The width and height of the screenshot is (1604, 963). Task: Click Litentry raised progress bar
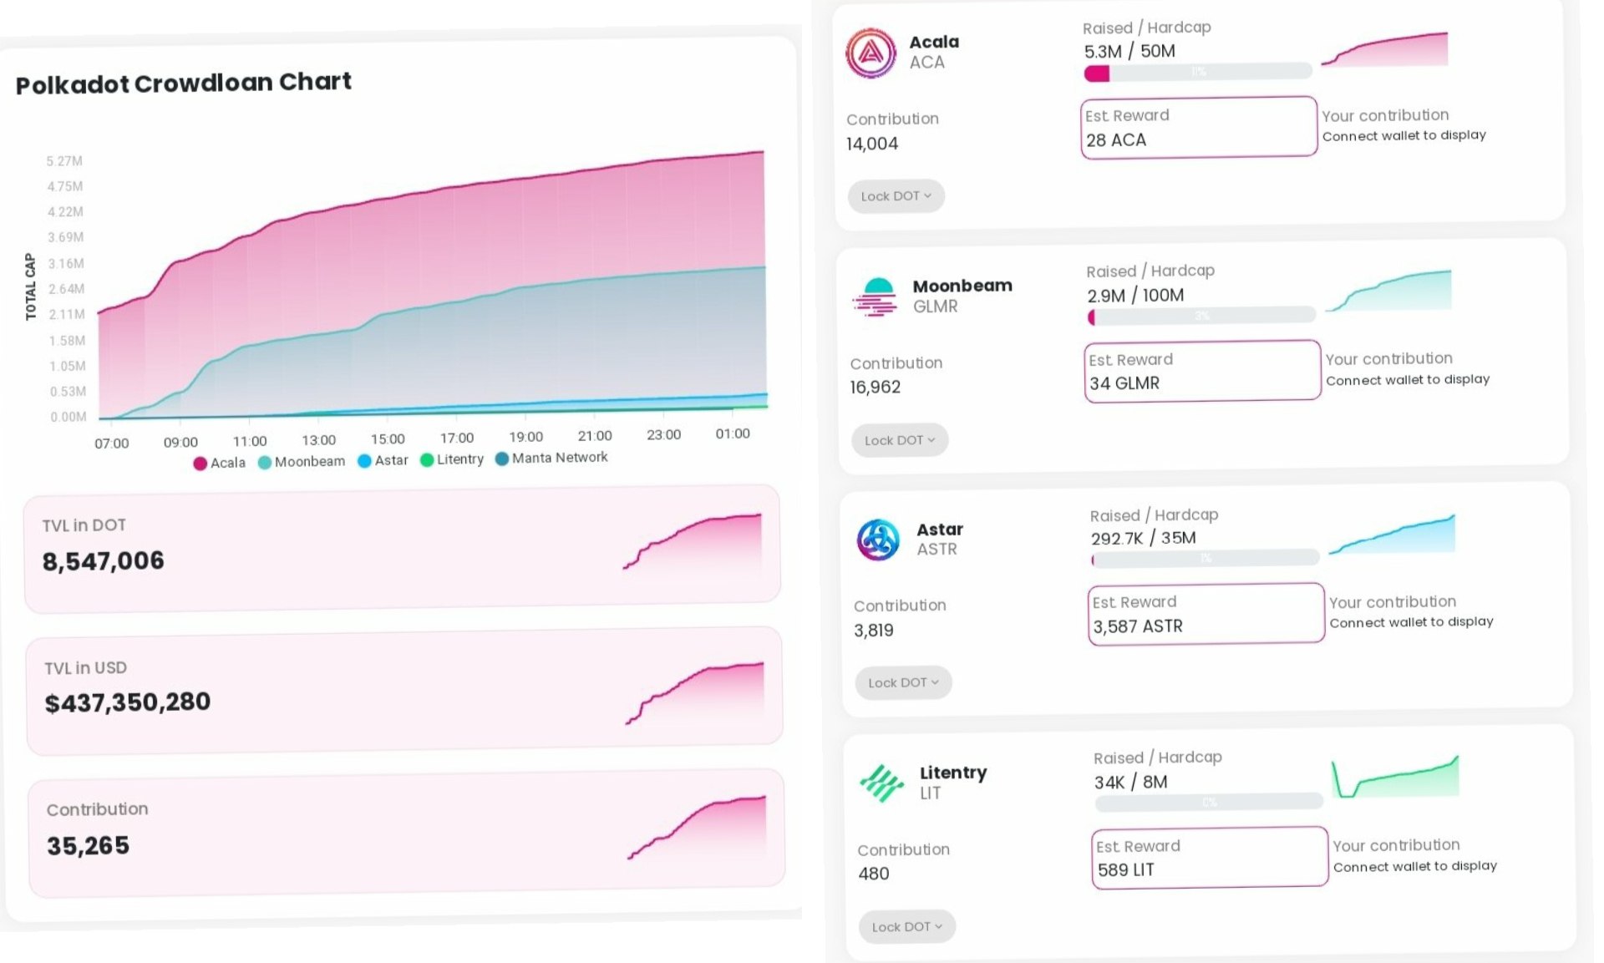1209,803
